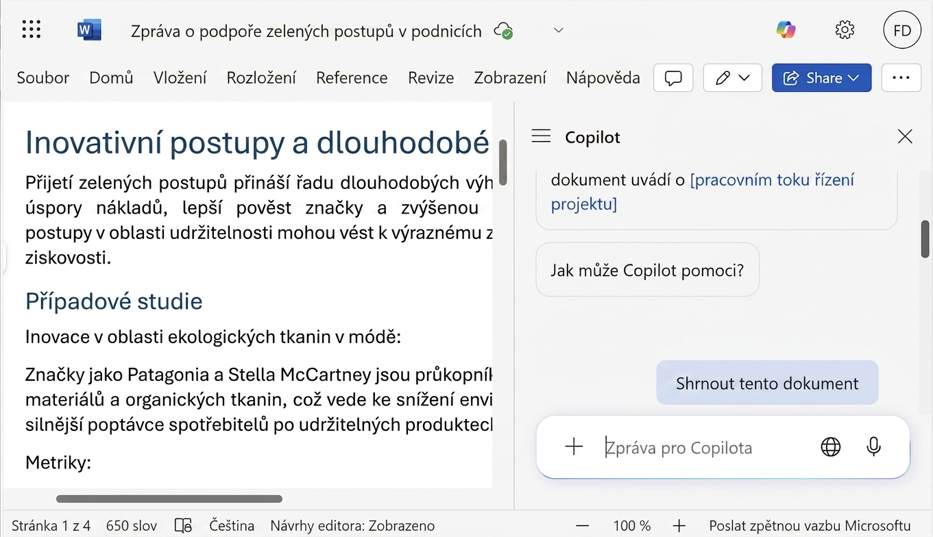
Task: Switch to the Rozložení tab
Action: click(x=261, y=78)
